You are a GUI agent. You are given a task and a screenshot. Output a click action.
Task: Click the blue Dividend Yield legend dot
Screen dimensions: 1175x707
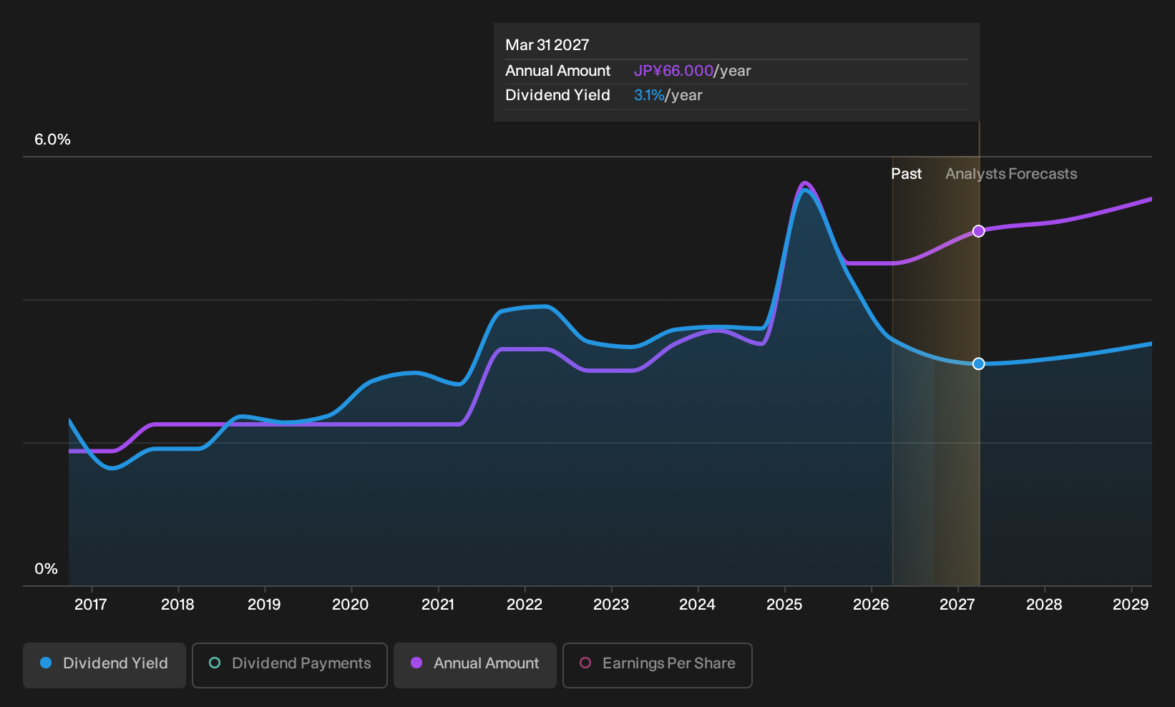[46, 663]
